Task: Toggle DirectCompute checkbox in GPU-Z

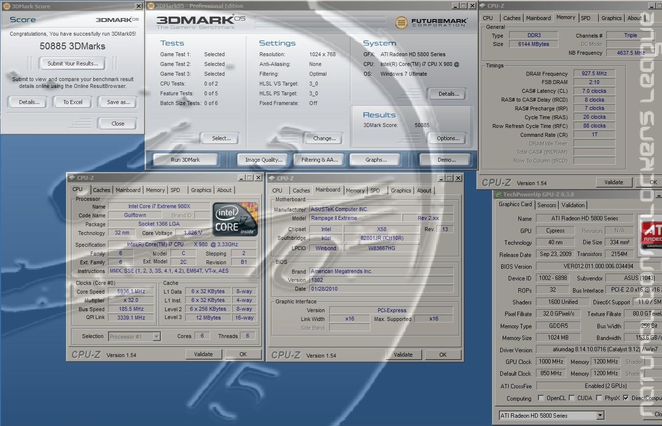Action: (x=626, y=398)
